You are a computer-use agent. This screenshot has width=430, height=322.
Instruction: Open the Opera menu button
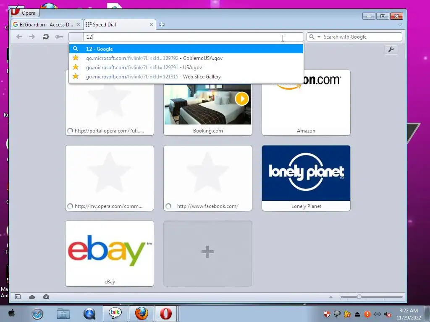(x=25, y=13)
